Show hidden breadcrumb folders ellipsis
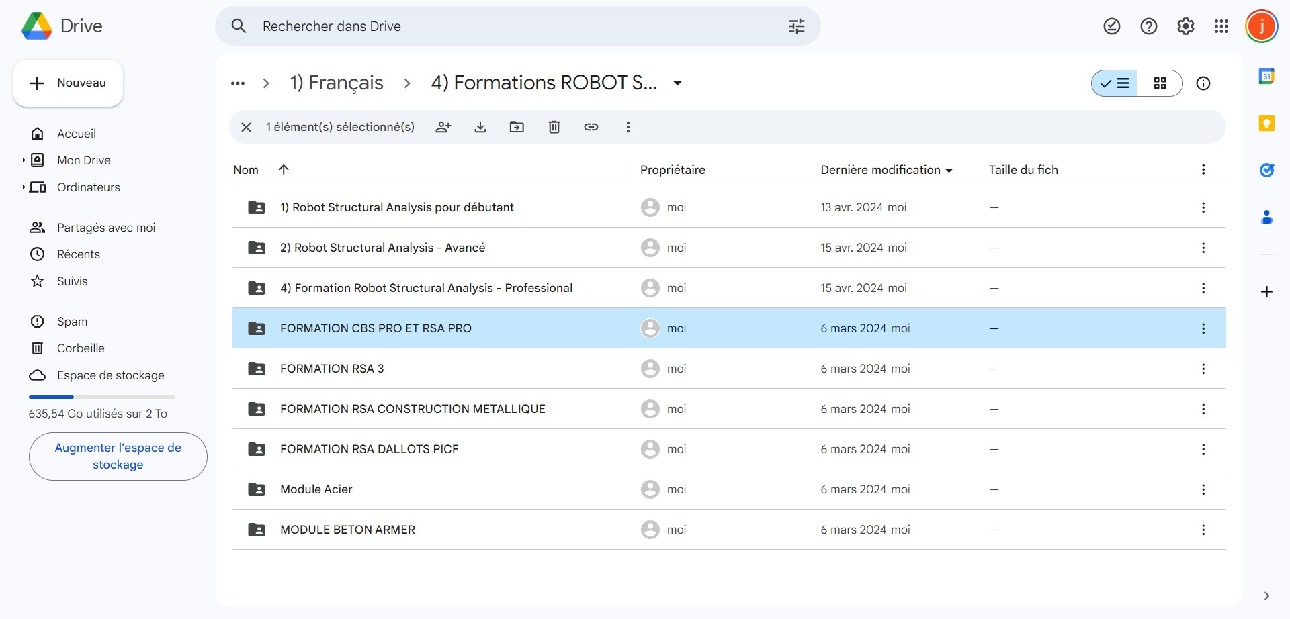The image size is (1290, 619). (x=238, y=83)
